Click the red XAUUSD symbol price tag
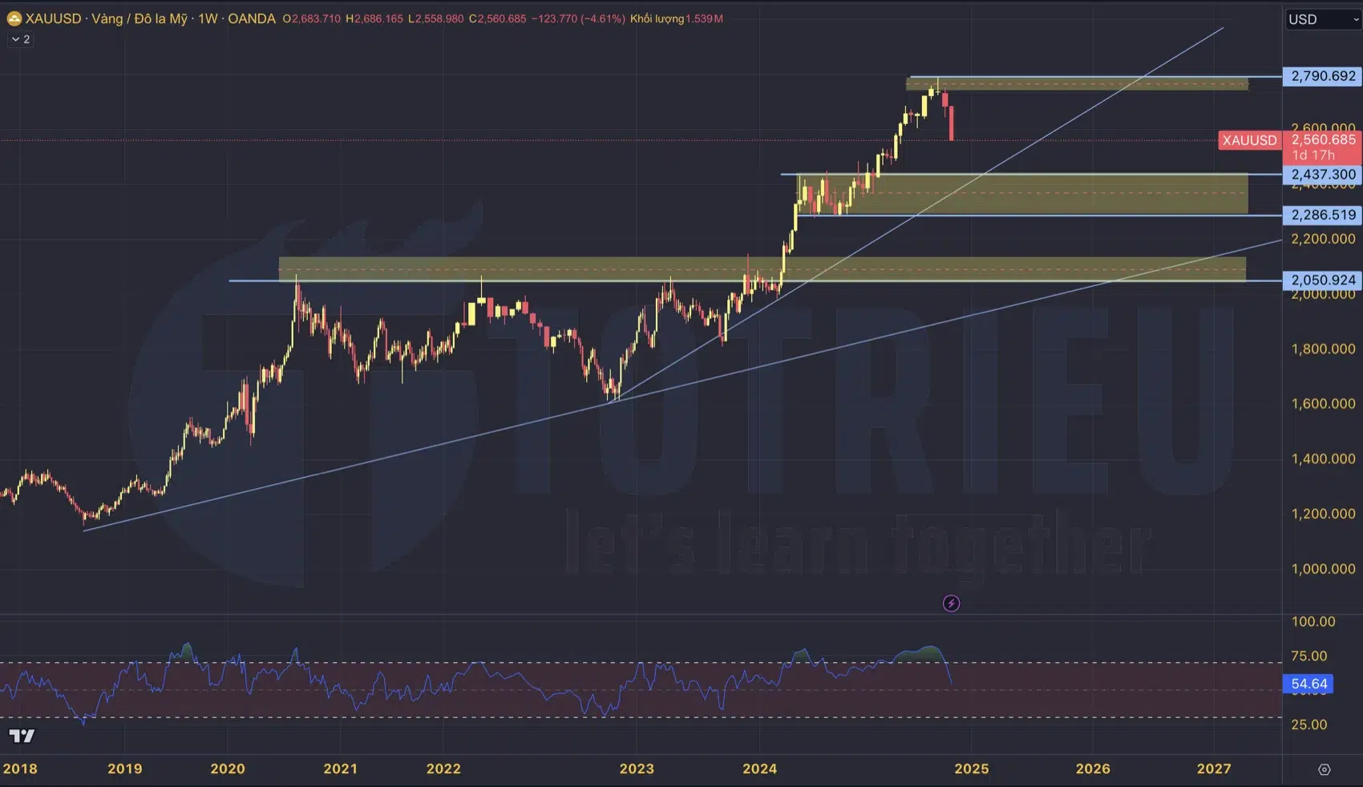1363x787 pixels. point(1249,140)
